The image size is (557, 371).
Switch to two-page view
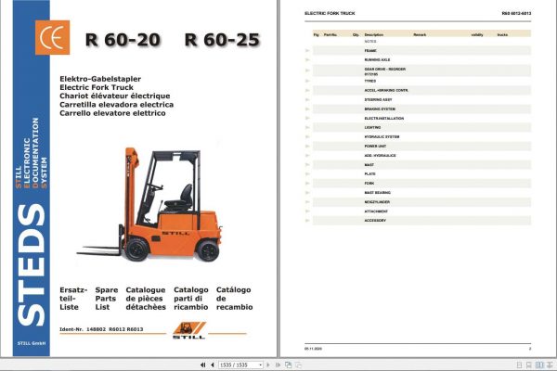click(539, 365)
